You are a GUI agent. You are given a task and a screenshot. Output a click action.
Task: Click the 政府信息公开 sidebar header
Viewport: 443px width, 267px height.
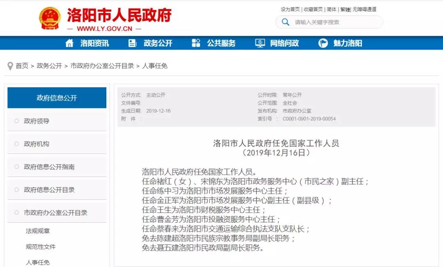[x=57, y=97]
